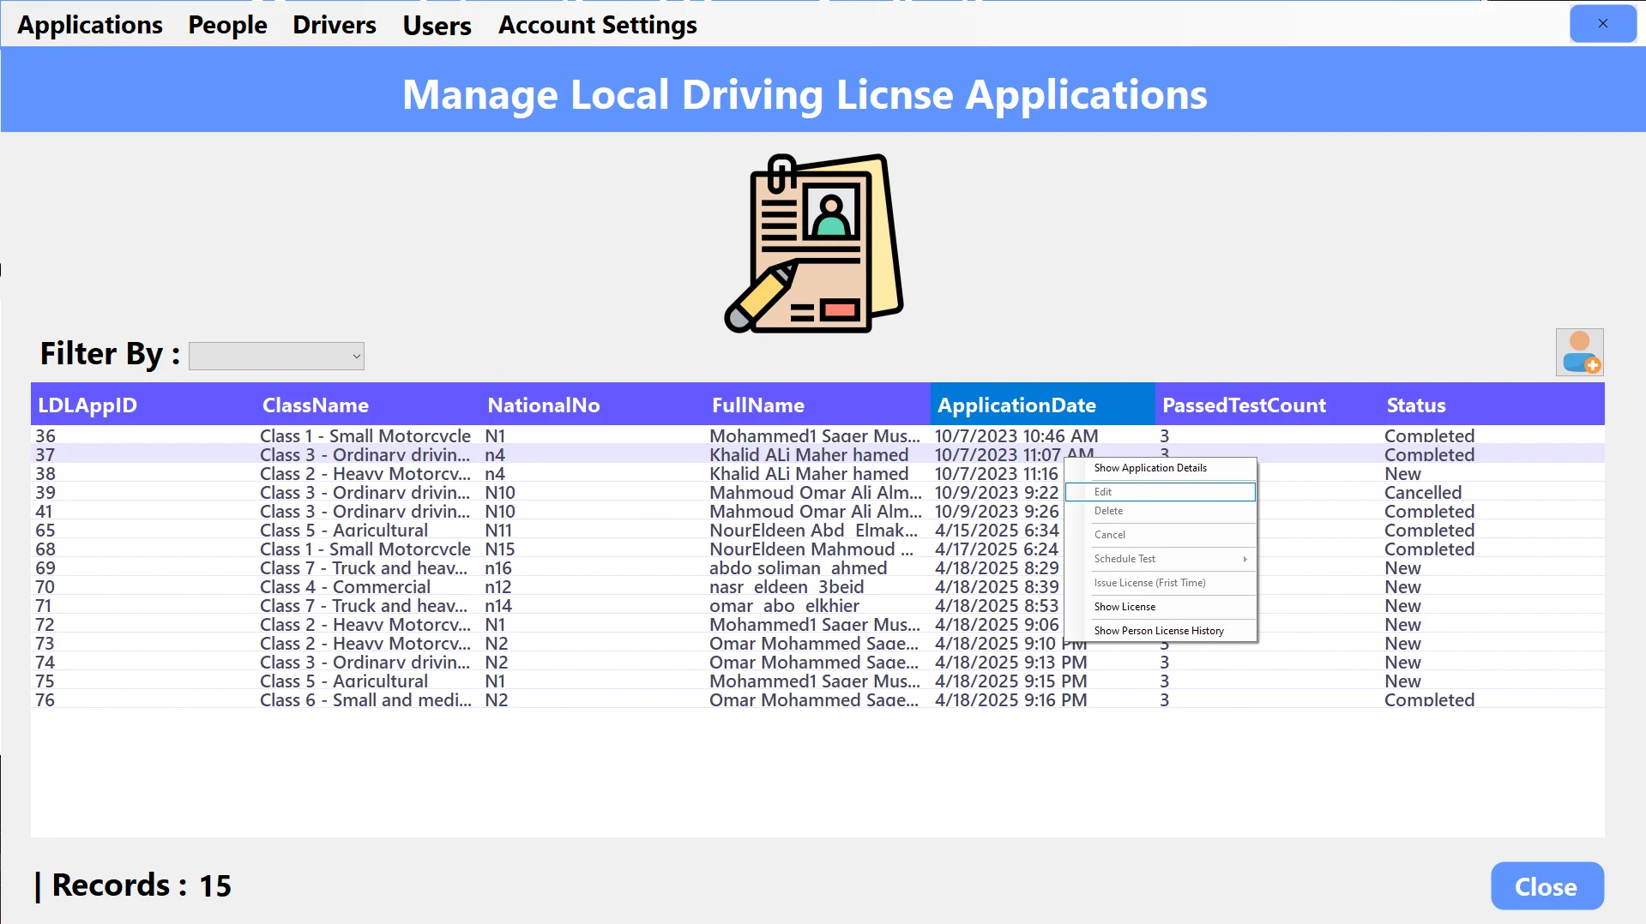The width and height of the screenshot is (1646, 924).
Task: Sort by the LDLAppID column header
Action: [x=143, y=405]
